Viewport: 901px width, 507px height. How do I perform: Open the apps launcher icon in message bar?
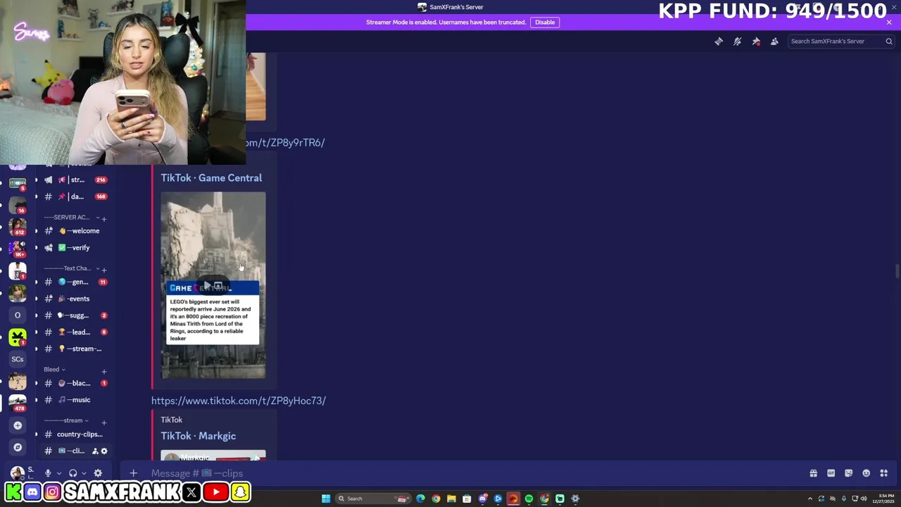(883, 473)
